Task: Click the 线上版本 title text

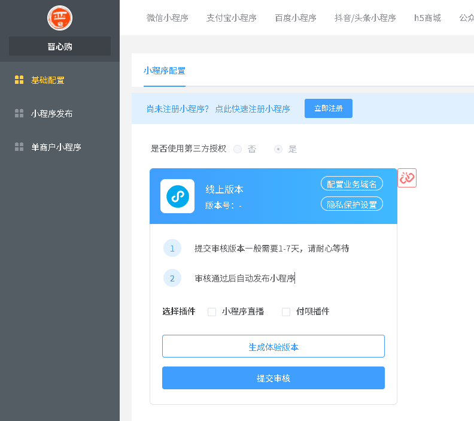Action: (224, 189)
